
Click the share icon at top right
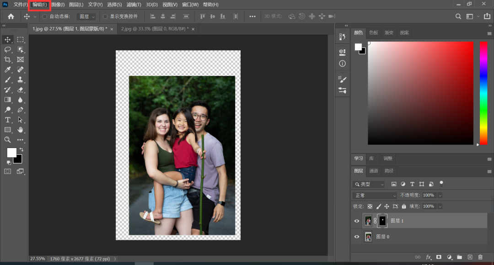click(487, 16)
